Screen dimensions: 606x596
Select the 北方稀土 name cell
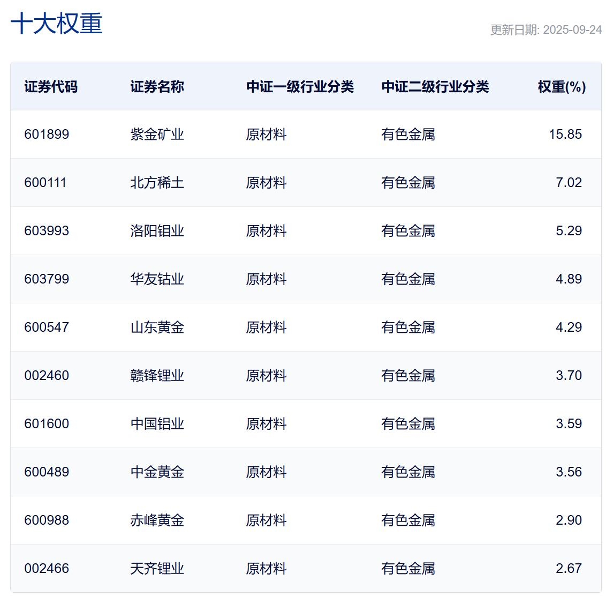tap(157, 182)
